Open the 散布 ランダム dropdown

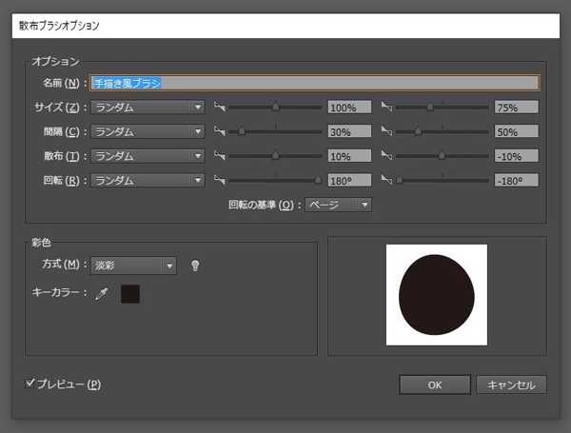(x=148, y=156)
